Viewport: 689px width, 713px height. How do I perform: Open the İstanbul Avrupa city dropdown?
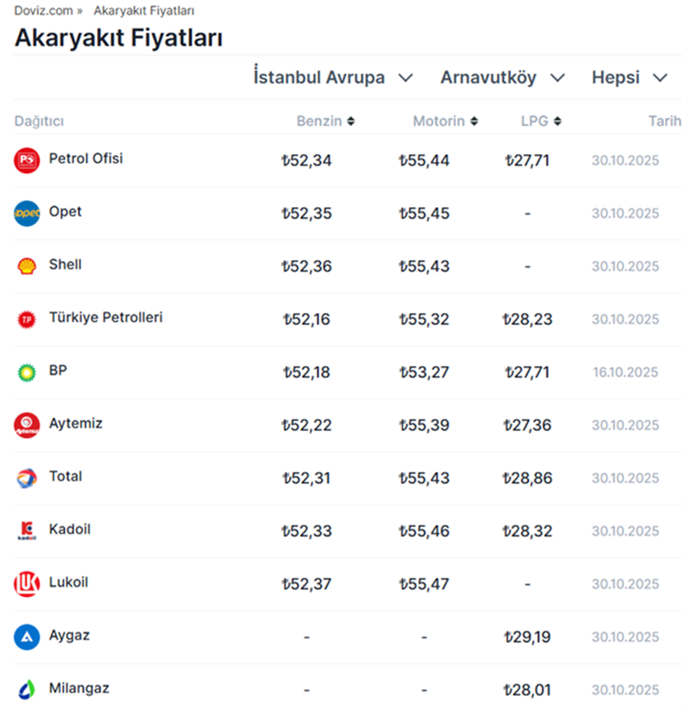point(333,78)
